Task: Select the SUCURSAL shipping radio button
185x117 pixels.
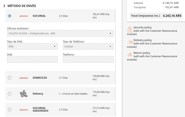Action: 10,16
